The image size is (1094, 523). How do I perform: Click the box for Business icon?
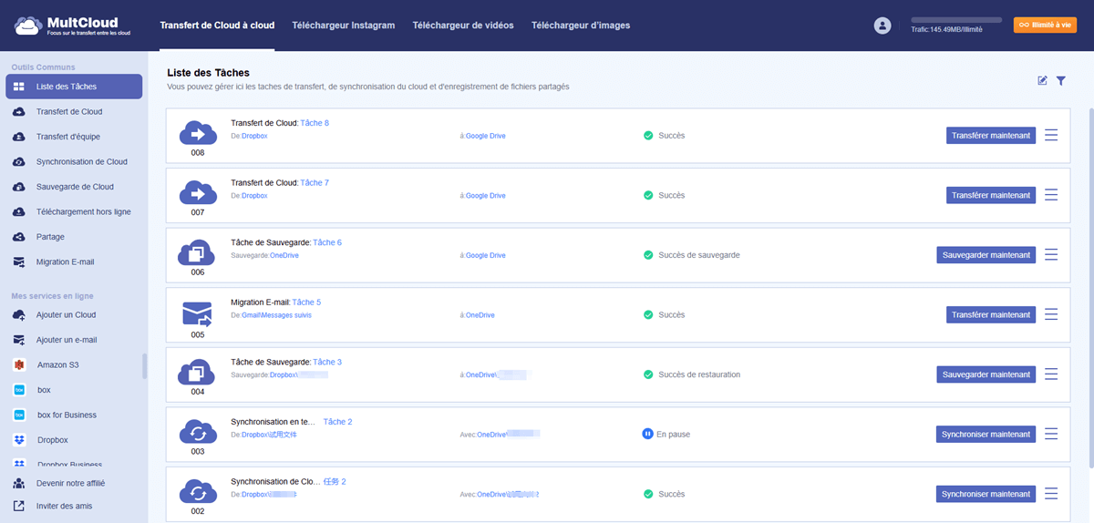tap(19, 415)
